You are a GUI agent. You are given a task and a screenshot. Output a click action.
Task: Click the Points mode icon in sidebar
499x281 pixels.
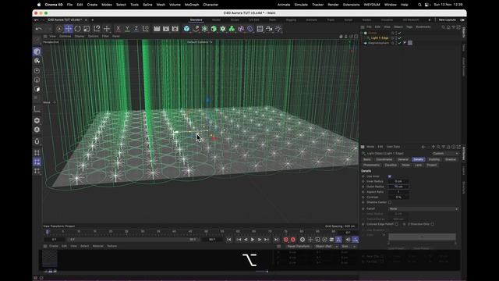37,71
